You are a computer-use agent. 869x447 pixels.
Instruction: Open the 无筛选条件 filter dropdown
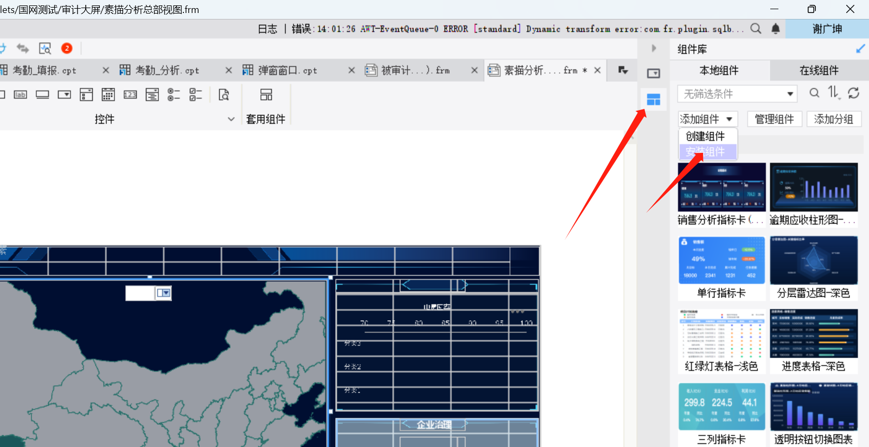coord(737,94)
